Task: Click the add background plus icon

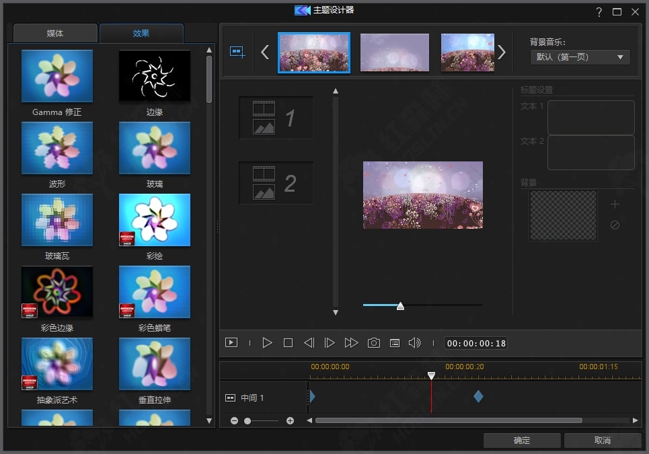Action: pos(615,204)
